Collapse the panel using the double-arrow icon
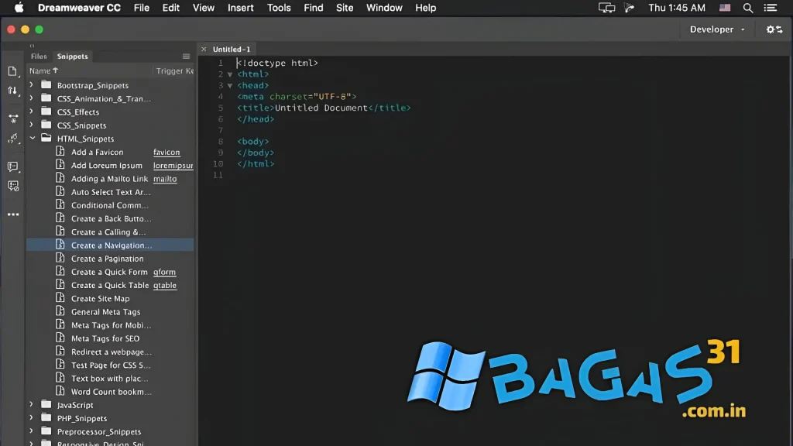 click(32, 46)
